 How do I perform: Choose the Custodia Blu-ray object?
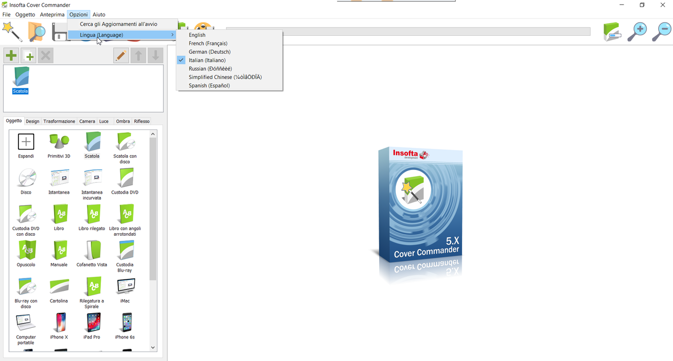(x=125, y=257)
